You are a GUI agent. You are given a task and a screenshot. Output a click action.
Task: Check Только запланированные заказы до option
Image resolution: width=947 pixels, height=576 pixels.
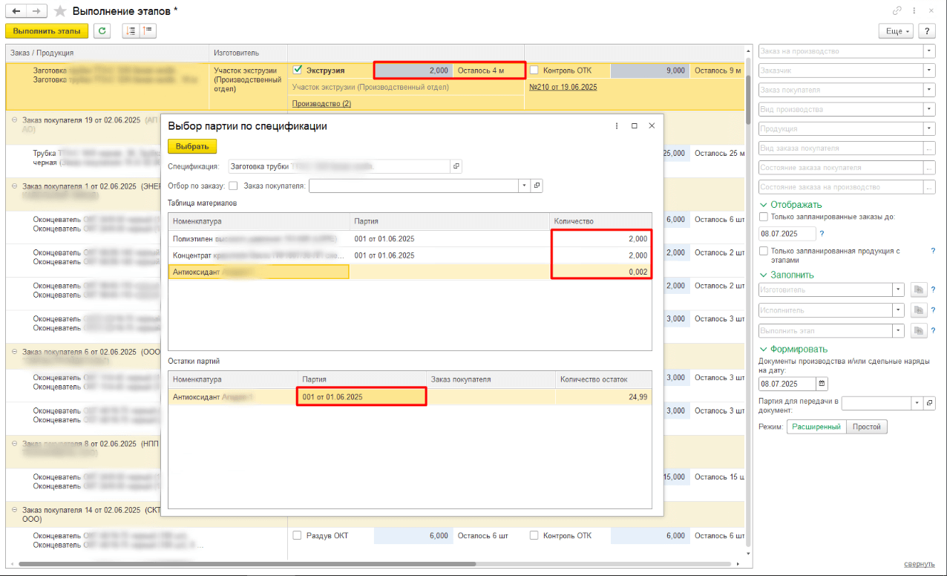[764, 217]
